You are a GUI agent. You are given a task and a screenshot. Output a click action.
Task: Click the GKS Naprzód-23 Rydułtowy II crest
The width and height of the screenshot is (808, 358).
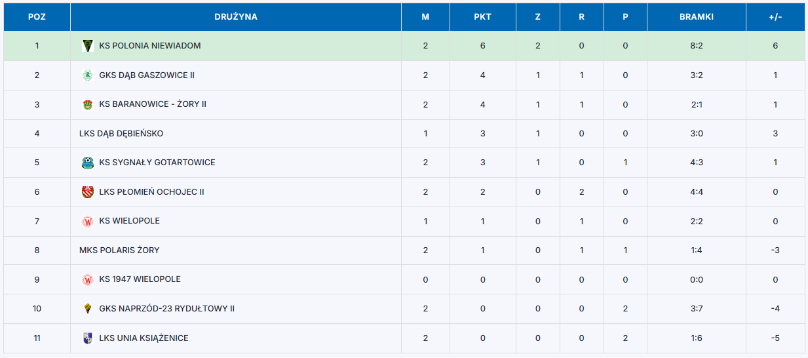88,309
